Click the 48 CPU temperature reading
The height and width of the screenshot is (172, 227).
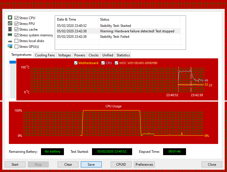[x=206, y=80]
